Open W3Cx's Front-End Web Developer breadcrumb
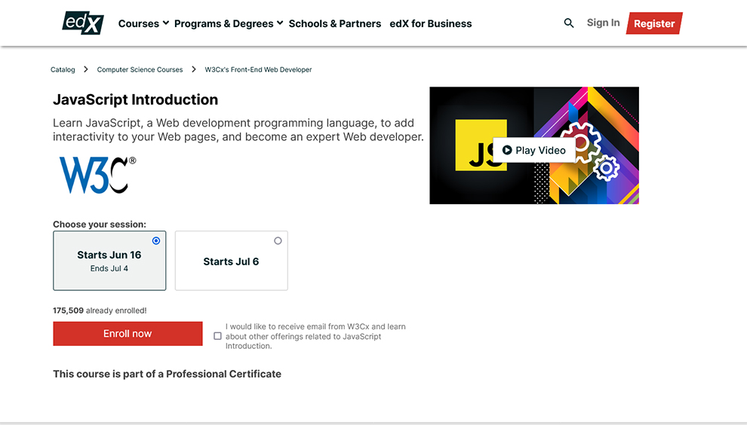Image resolution: width=747 pixels, height=425 pixels. coord(258,69)
